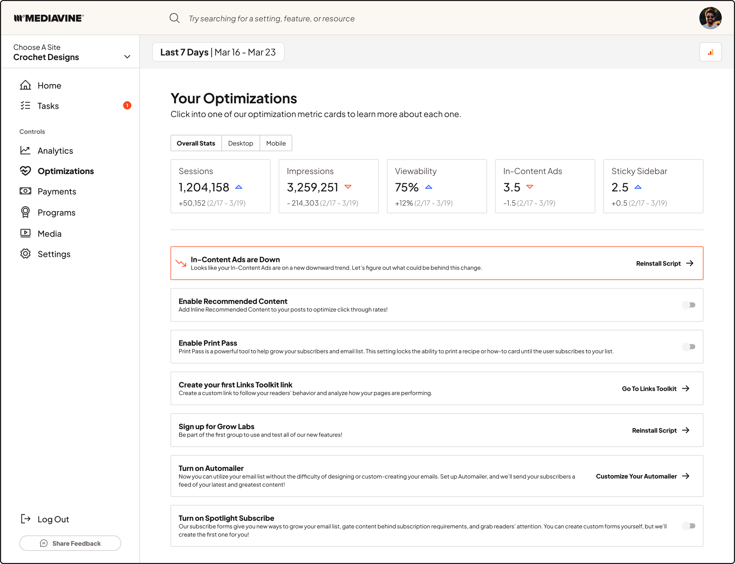Screen dimensions: 735x564
Task: Open the Last 7 Days date range picker
Action: [218, 52]
